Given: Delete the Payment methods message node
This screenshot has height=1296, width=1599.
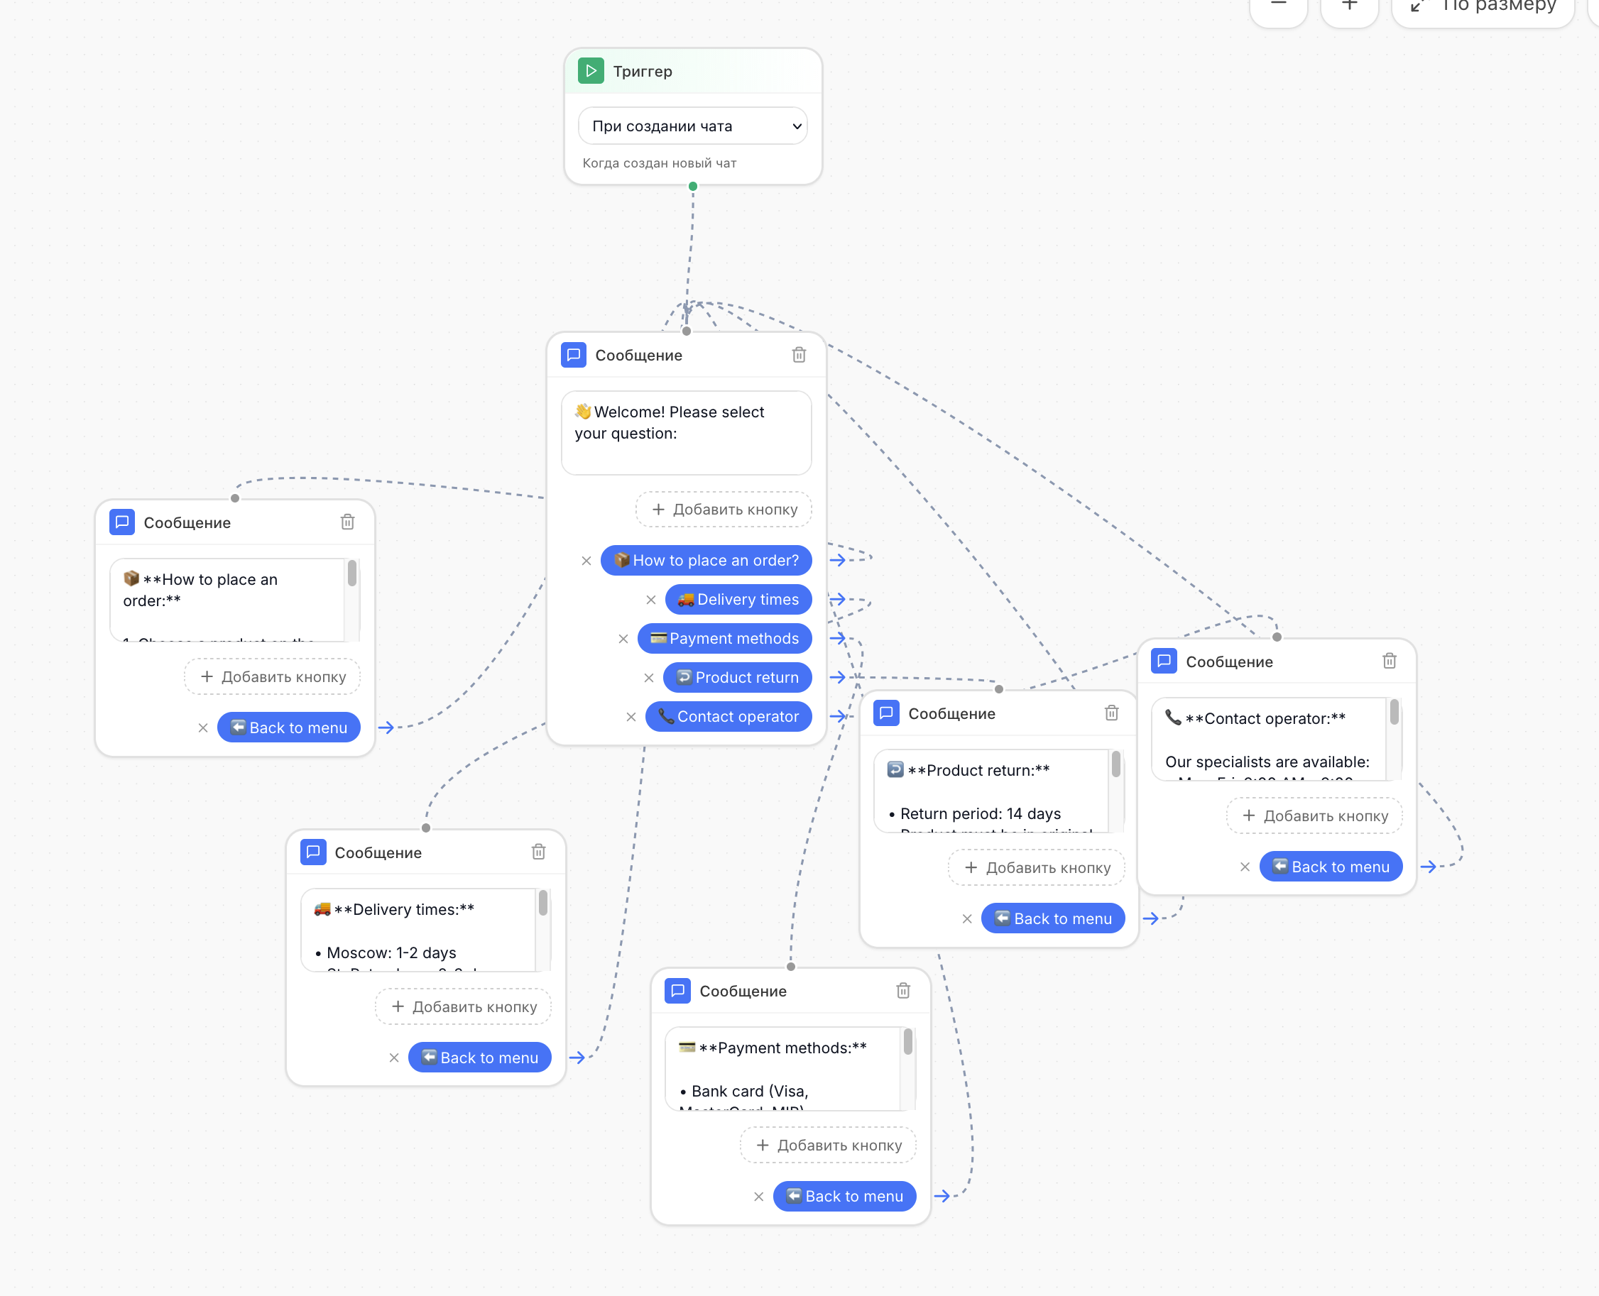Looking at the screenshot, I should [x=903, y=991].
